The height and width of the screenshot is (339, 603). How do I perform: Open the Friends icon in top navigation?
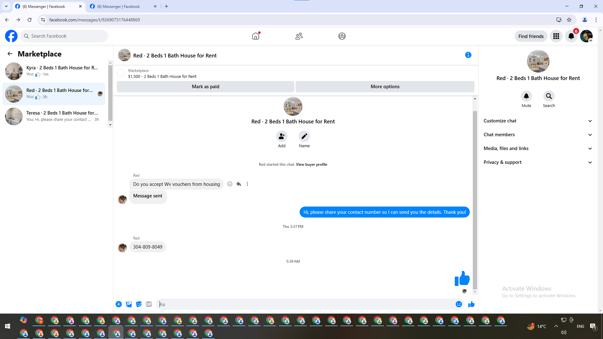pos(299,36)
